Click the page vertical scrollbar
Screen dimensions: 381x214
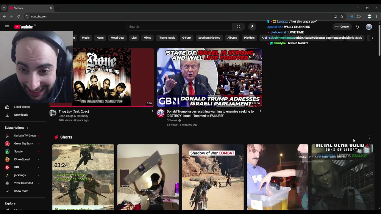pos(379,40)
